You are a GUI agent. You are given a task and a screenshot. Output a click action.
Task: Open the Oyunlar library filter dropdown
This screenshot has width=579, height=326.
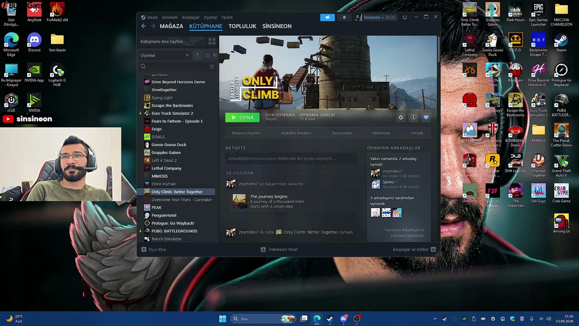[165, 55]
